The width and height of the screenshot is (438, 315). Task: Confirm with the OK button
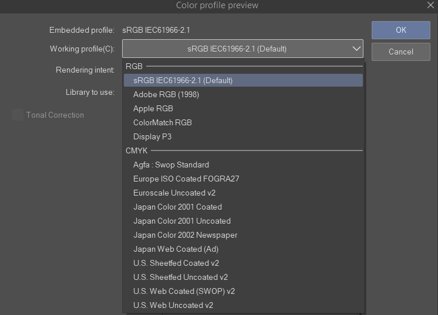tap(400, 30)
